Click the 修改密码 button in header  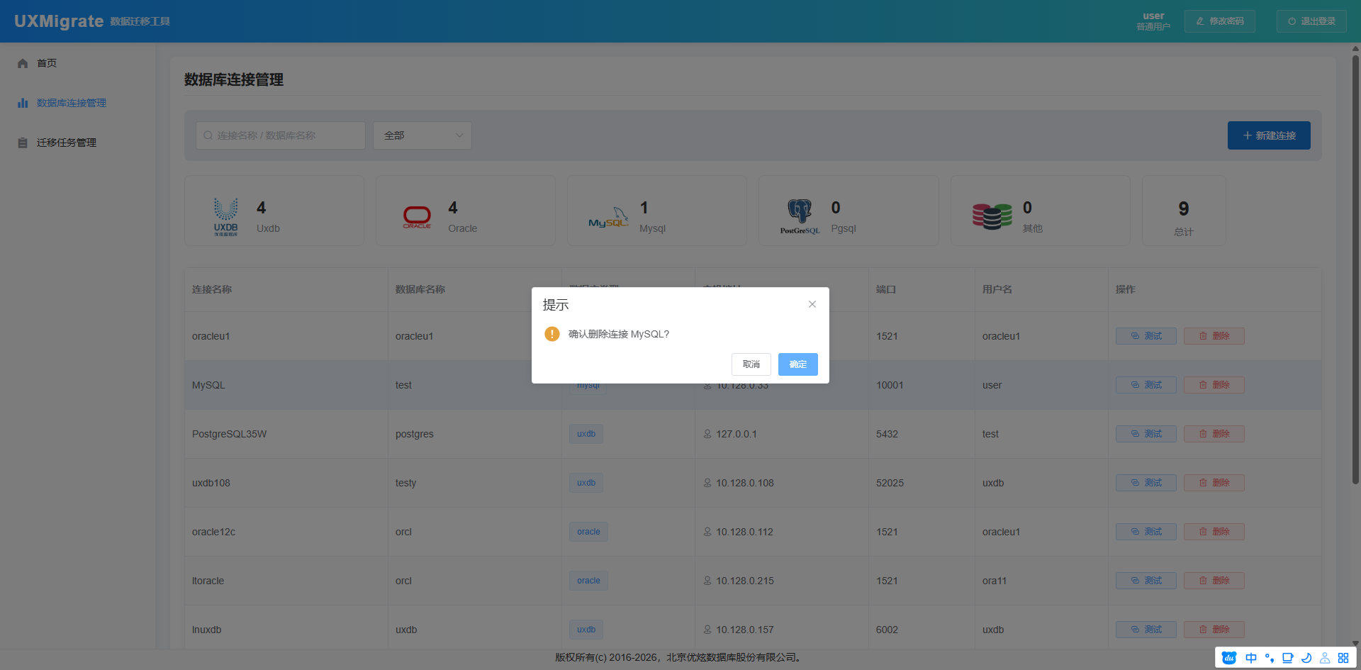(x=1219, y=21)
